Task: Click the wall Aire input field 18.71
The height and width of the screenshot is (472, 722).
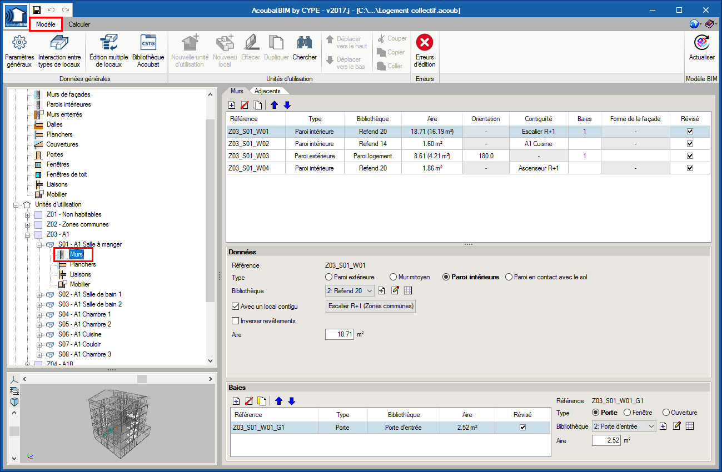Action: (x=340, y=335)
